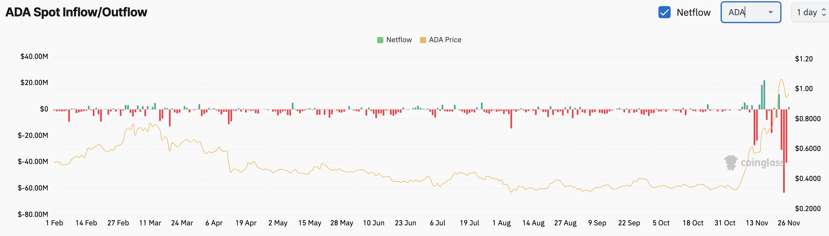
Task: Click the Netflow label beside the checkbox
Action: pos(693,12)
